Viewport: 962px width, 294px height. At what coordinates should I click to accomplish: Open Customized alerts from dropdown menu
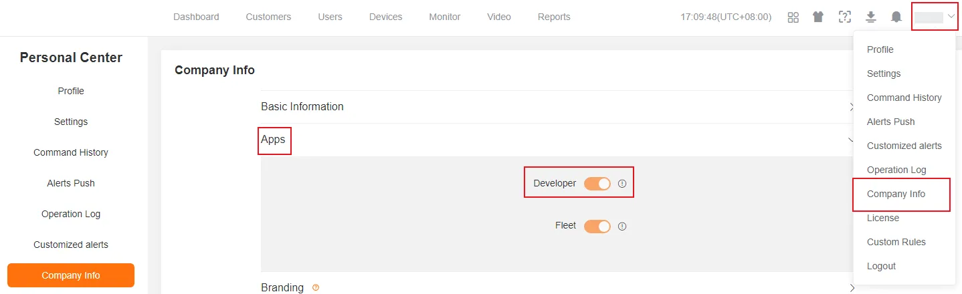click(904, 146)
